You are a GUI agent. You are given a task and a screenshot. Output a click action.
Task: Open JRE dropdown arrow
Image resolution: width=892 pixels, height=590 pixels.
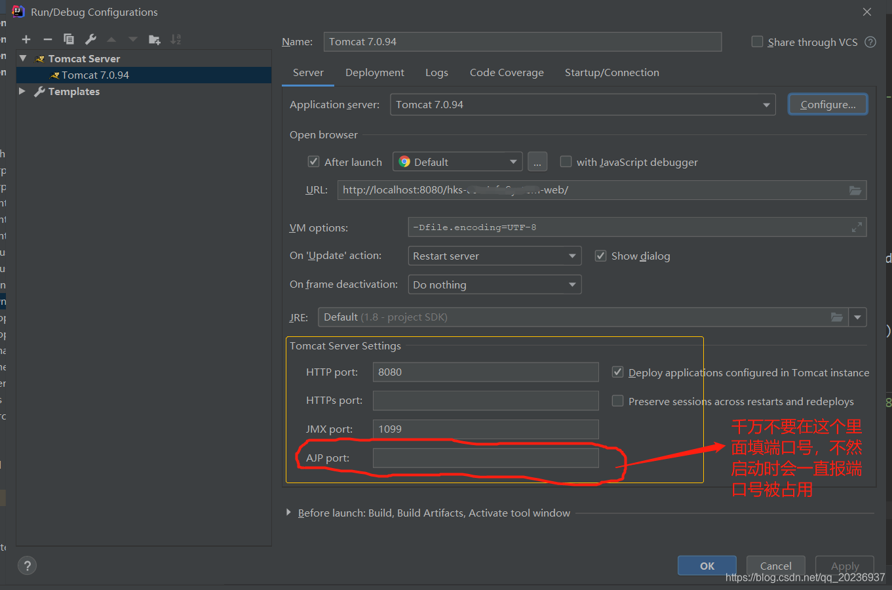click(857, 317)
